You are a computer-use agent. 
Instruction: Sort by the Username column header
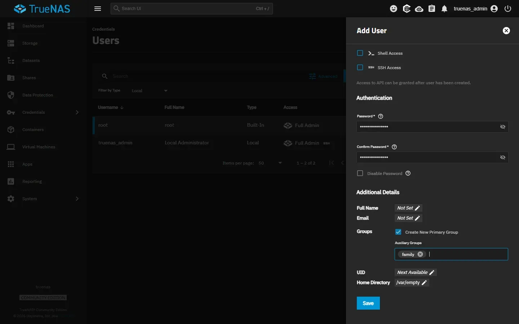pos(111,107)
